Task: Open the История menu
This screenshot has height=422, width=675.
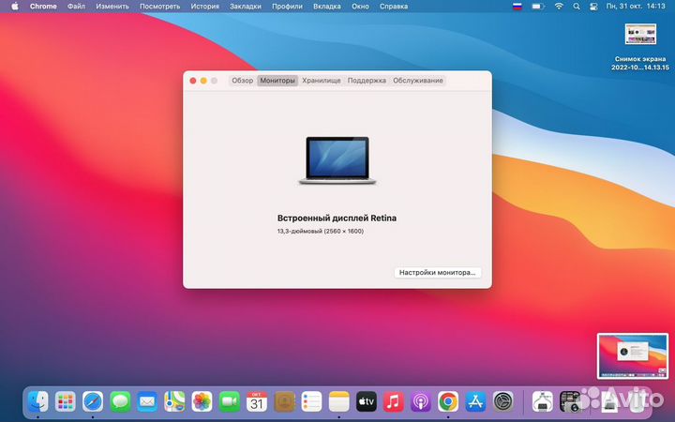Action: [x=205, y=7]
